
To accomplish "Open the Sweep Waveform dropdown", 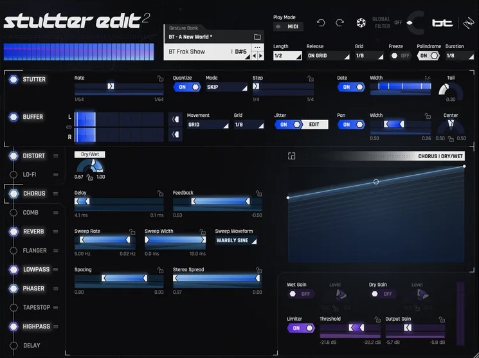I will click(236, 240).
